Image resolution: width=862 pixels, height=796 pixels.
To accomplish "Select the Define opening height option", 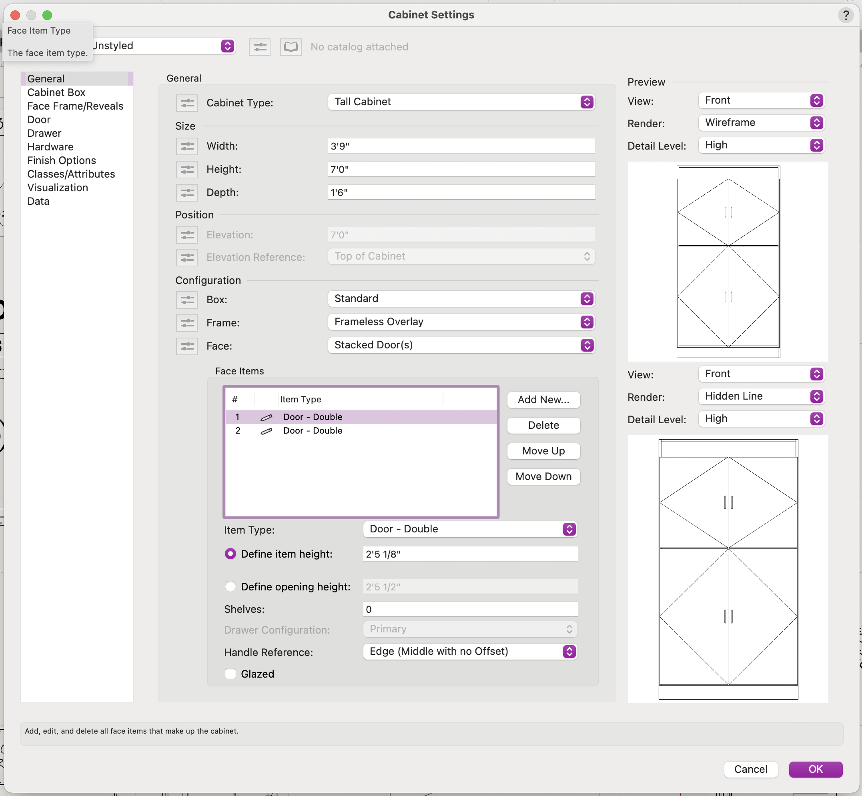I will (x=231, y=586).
